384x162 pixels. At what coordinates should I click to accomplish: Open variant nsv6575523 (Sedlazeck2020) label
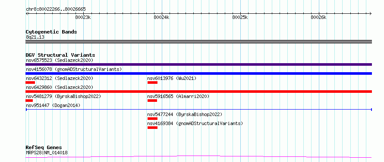click(x=60, y=60)
